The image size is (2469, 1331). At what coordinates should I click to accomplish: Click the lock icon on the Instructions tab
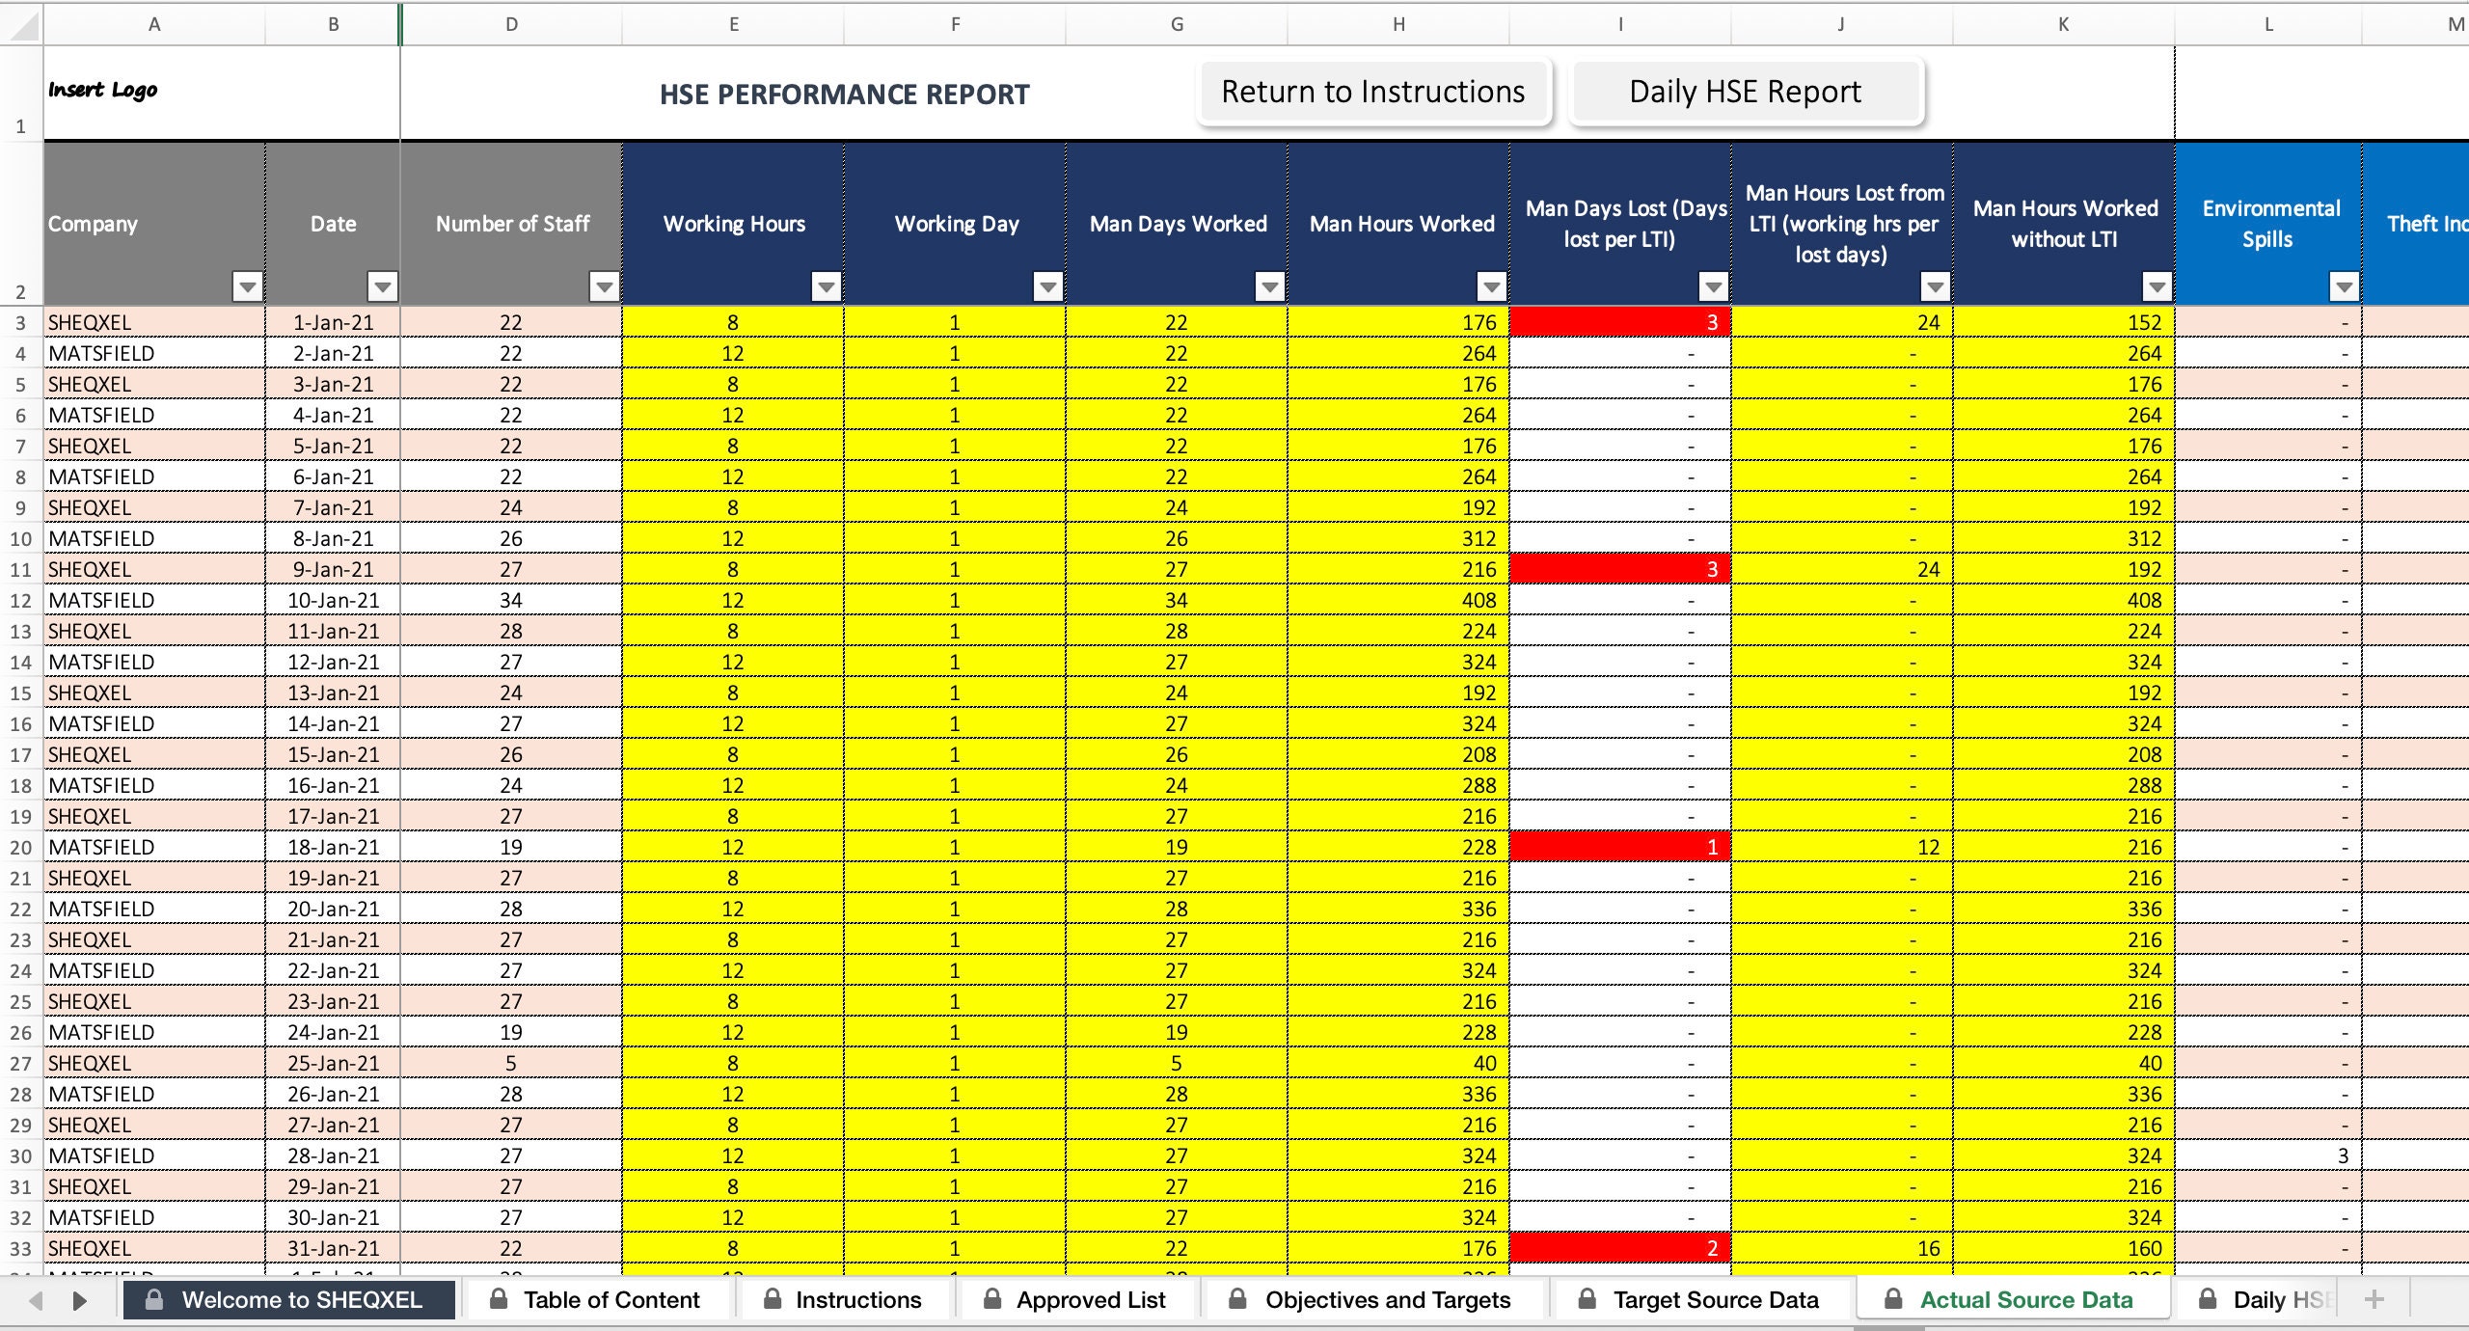pyautogui.click(x=772, y=1299)
